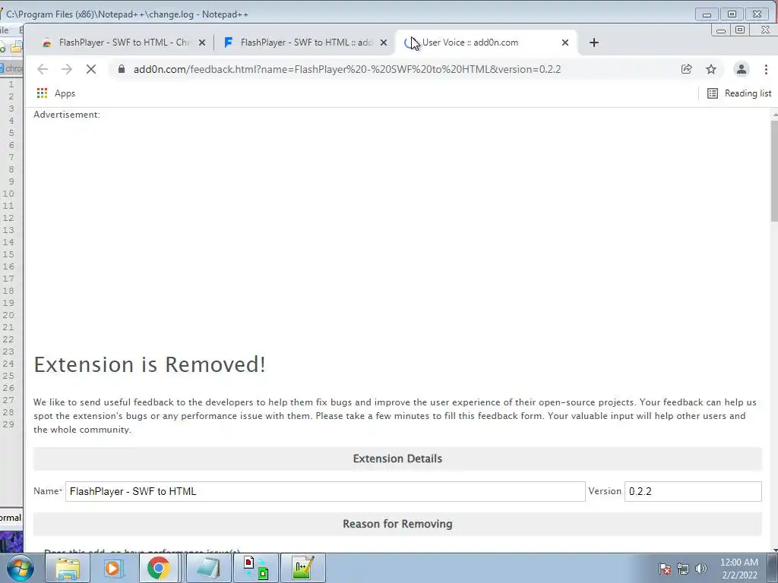This screenshot has width=778, height=583.
Task: Open the Apps shortcut in bookmarks bar
Action: (56, 93)
